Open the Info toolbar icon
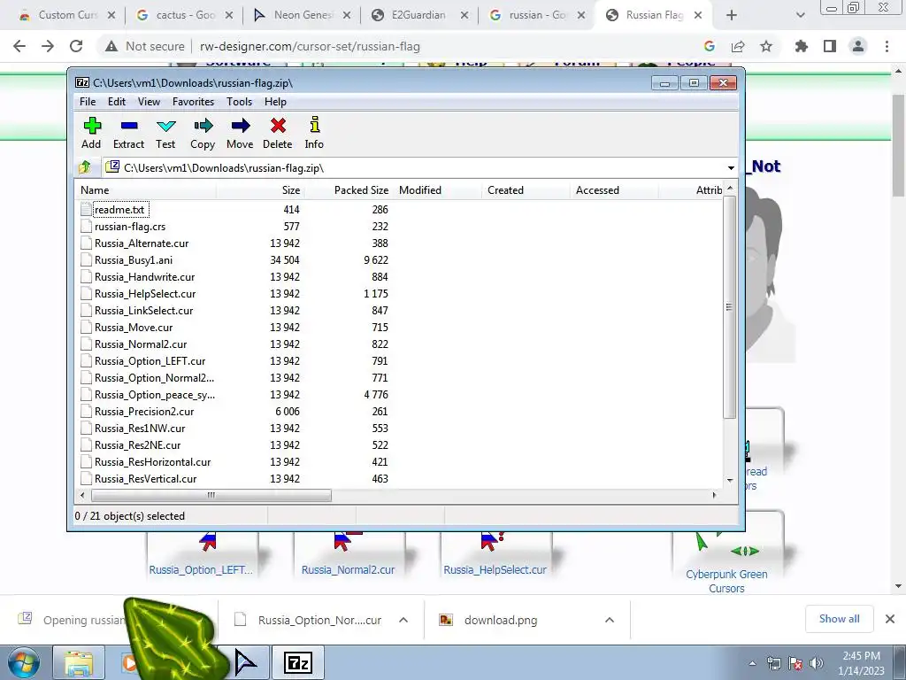This screenshot has height=680, width=906. point(314,133)
